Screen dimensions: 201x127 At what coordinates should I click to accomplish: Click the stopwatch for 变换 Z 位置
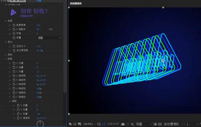[x=14, y=72]
